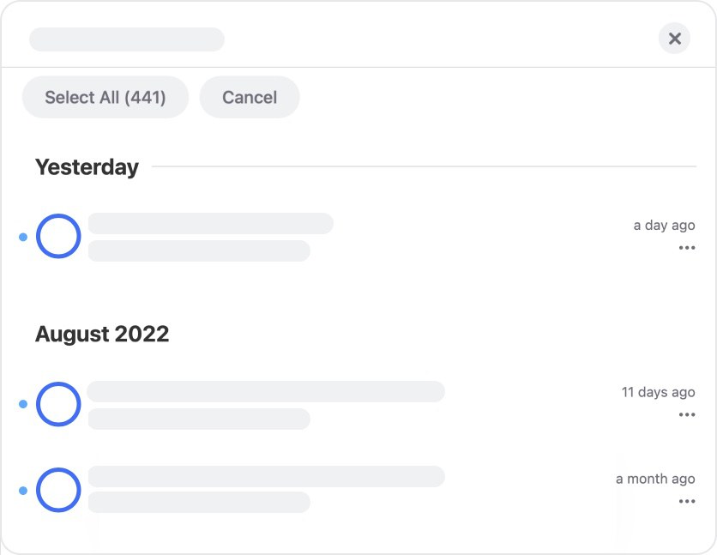Select the circle checkbox beside the 11-days-ago item
Screen dimensions: 717x555
[x=58, y=404]
